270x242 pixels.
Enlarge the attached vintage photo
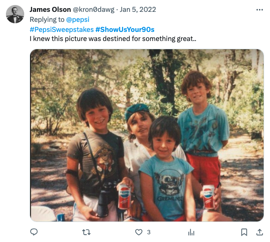147,135
